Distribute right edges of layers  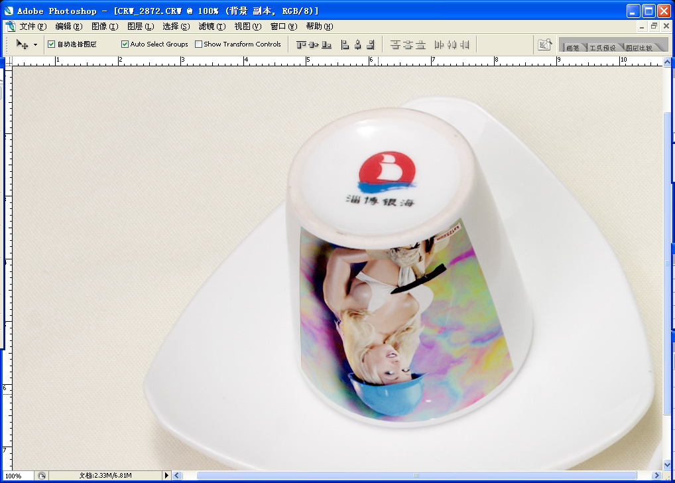pyautogui.click(x=465, y=44)
